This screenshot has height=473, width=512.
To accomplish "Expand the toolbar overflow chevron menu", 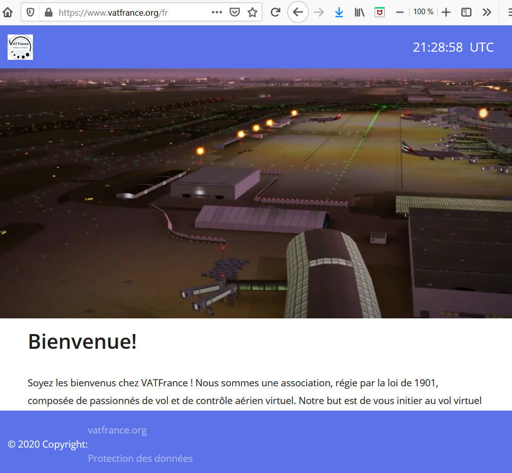I will (x=487, y=12).
